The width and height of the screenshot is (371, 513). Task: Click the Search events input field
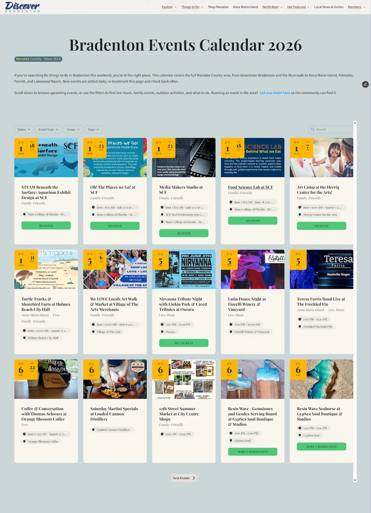331,129
